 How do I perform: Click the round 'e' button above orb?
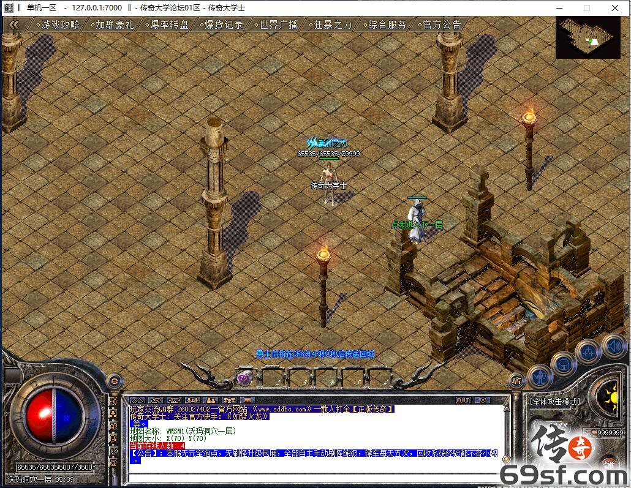[115, 381]
